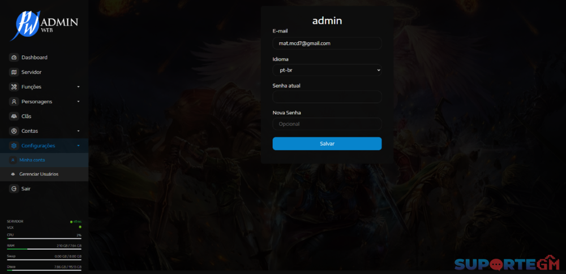Image resolution: width=566 pixels, height=274 pixels.
Task: Expand the Personagens submenu arrow
Action: [x=79, y=102]
